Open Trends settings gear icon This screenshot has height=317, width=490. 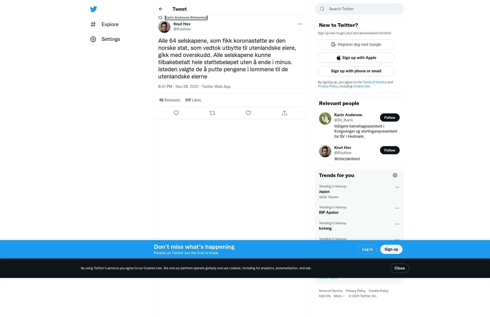[x=395, y=175]
